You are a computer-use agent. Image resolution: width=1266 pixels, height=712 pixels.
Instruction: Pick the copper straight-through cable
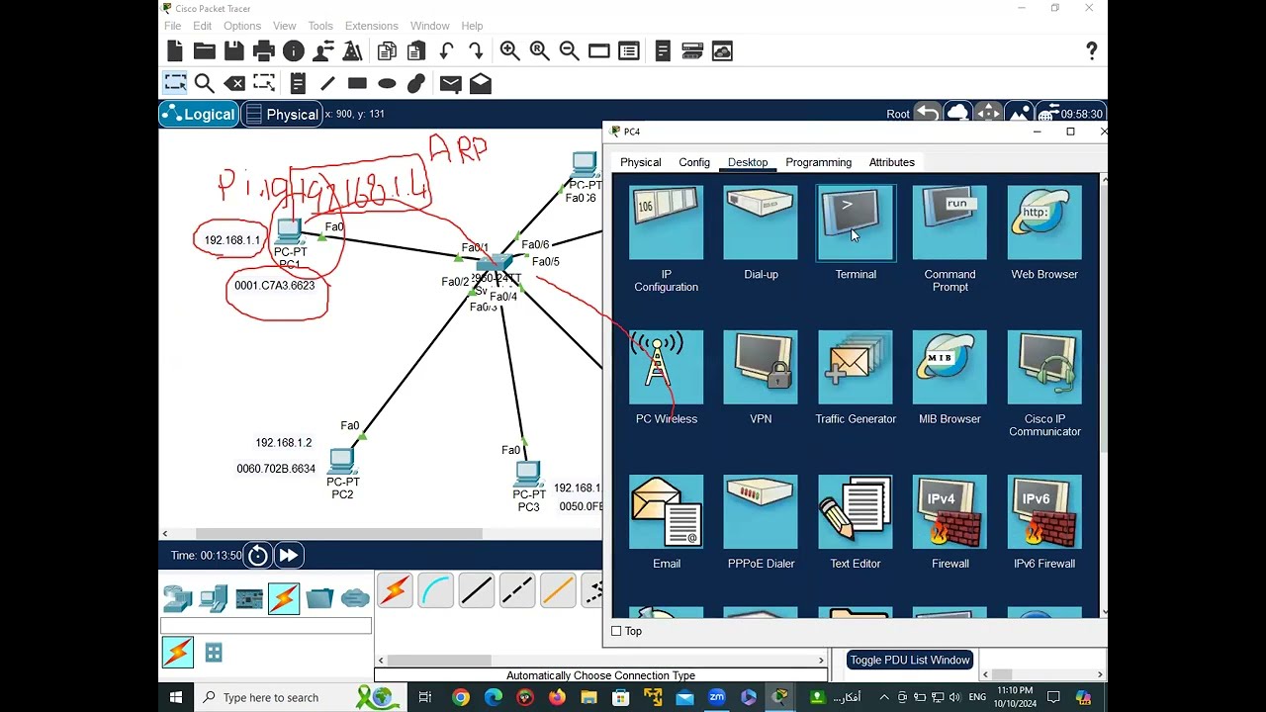coord(476,590)
